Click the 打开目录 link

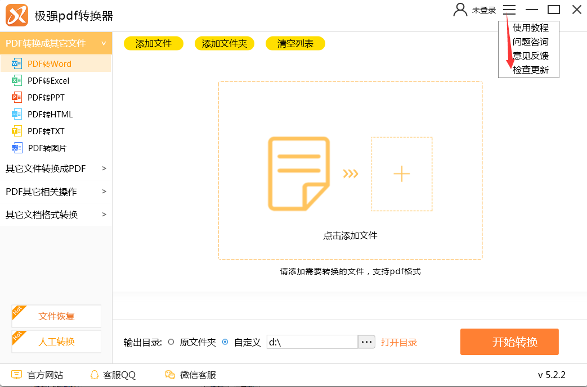point(398,342)
